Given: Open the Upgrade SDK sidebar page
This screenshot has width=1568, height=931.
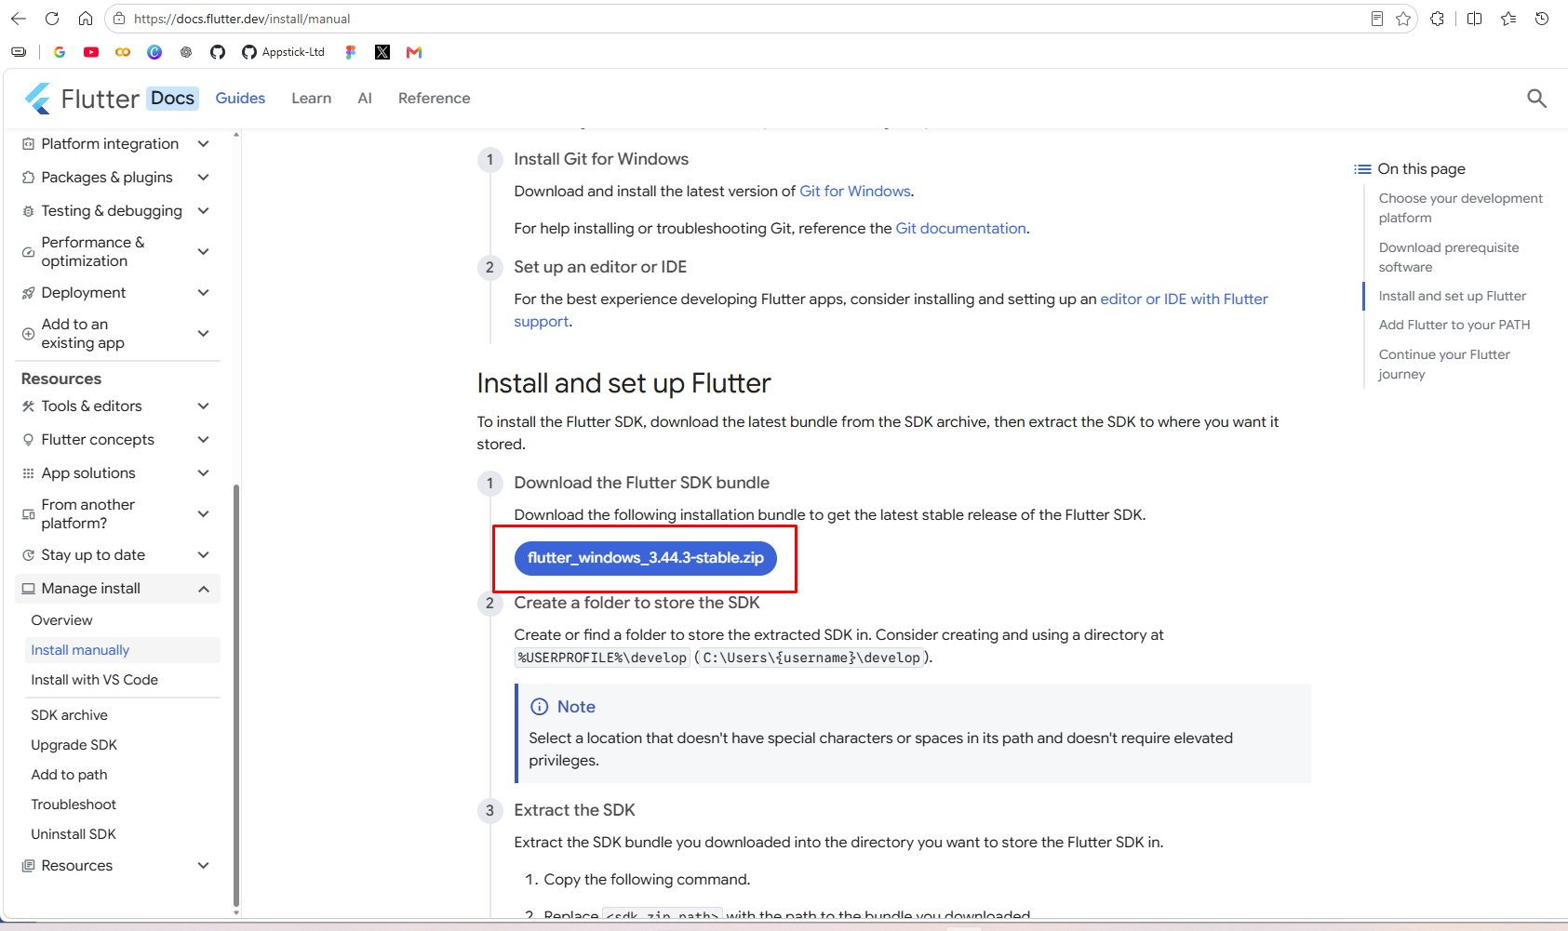Looking at the screenshot, I should pyautogui.click(x=123, y=745).
